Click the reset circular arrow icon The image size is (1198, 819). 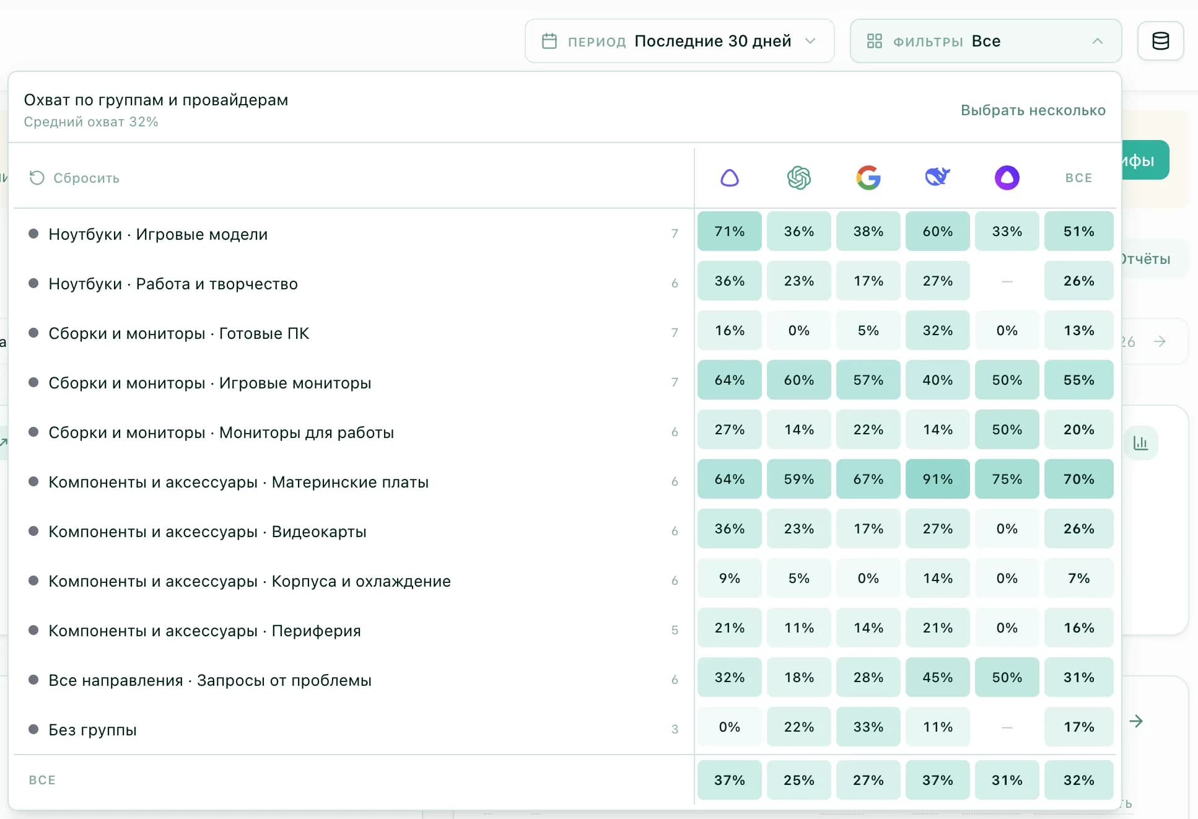(37, 178)
